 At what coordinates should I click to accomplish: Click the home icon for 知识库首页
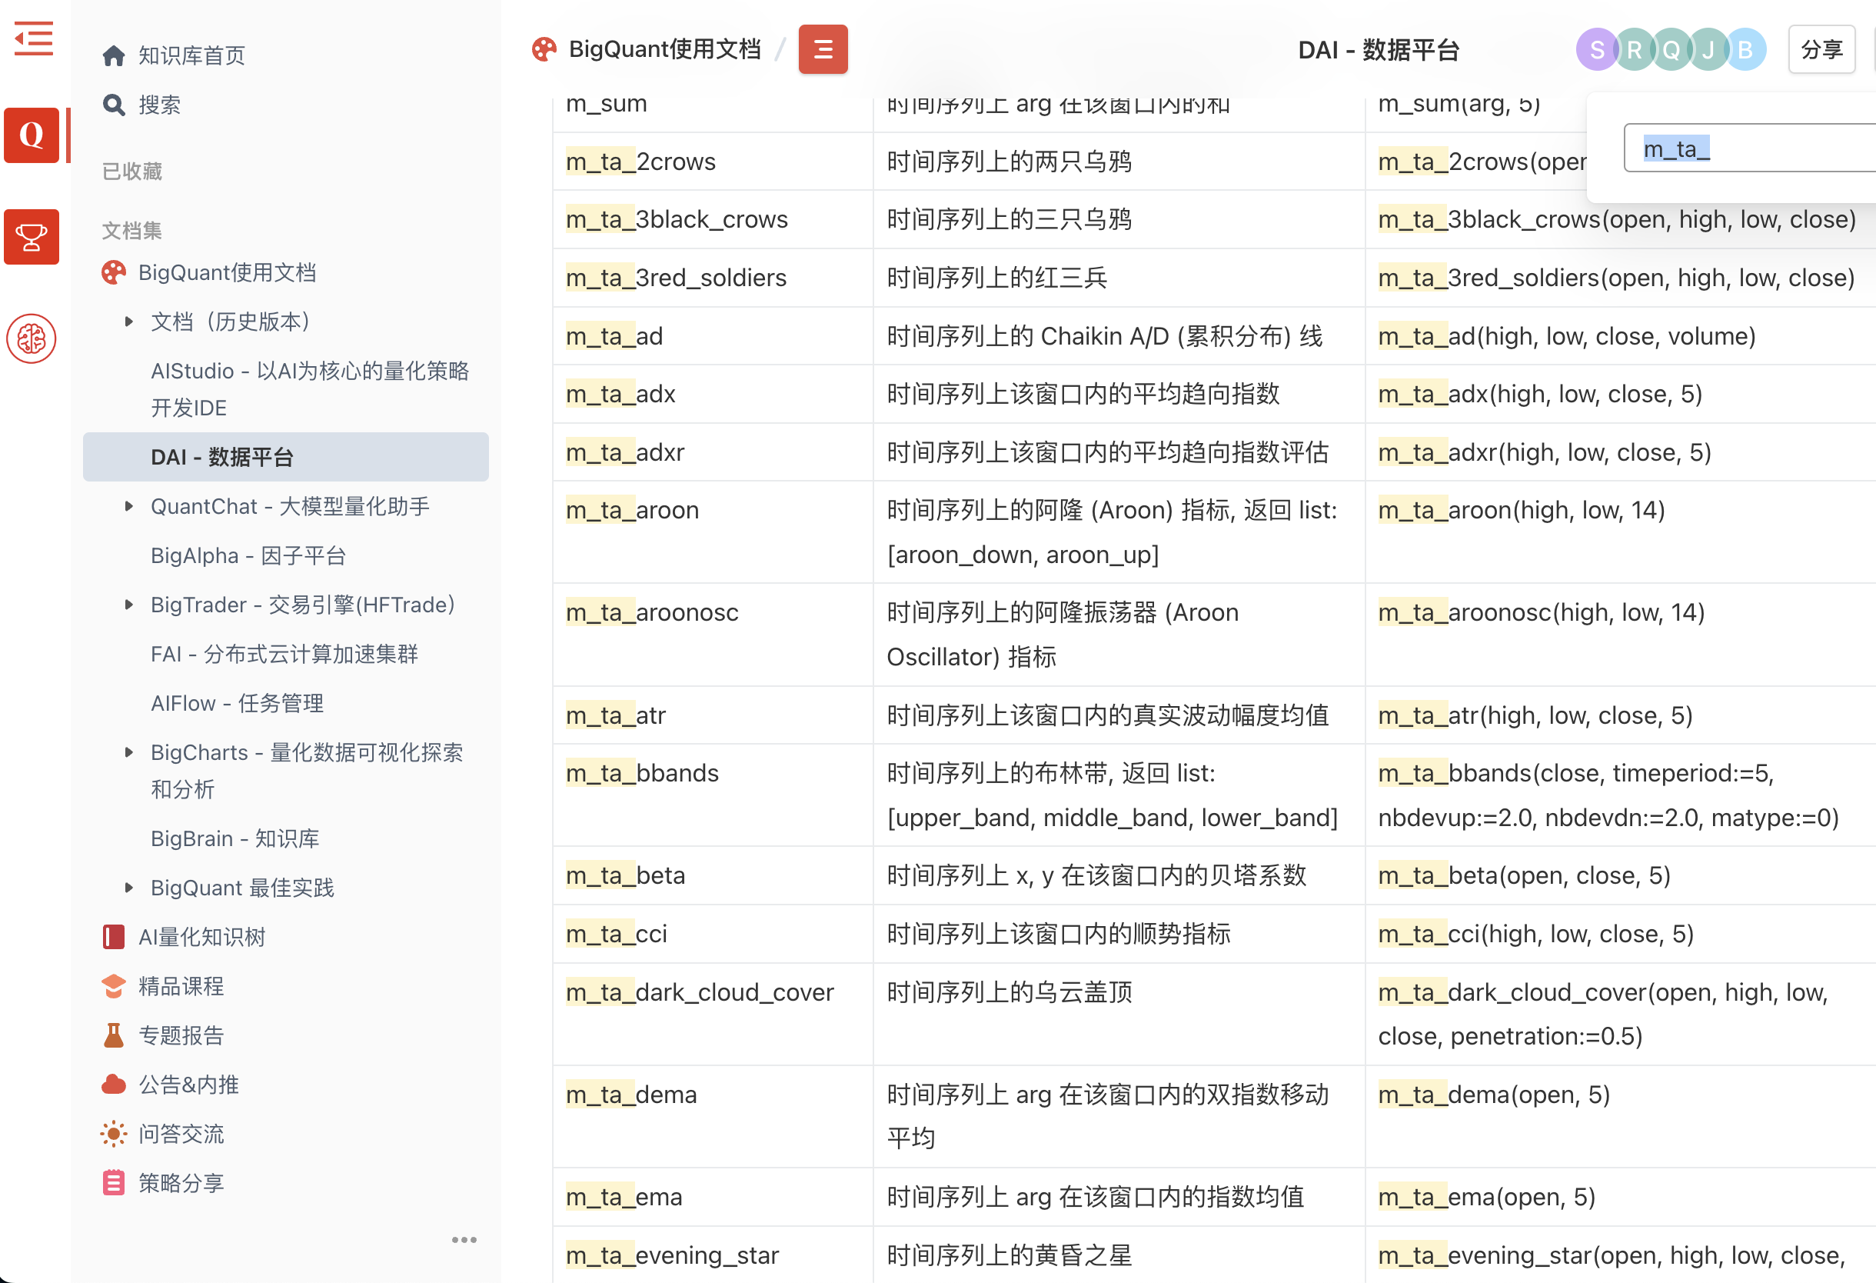pos(114,55)
